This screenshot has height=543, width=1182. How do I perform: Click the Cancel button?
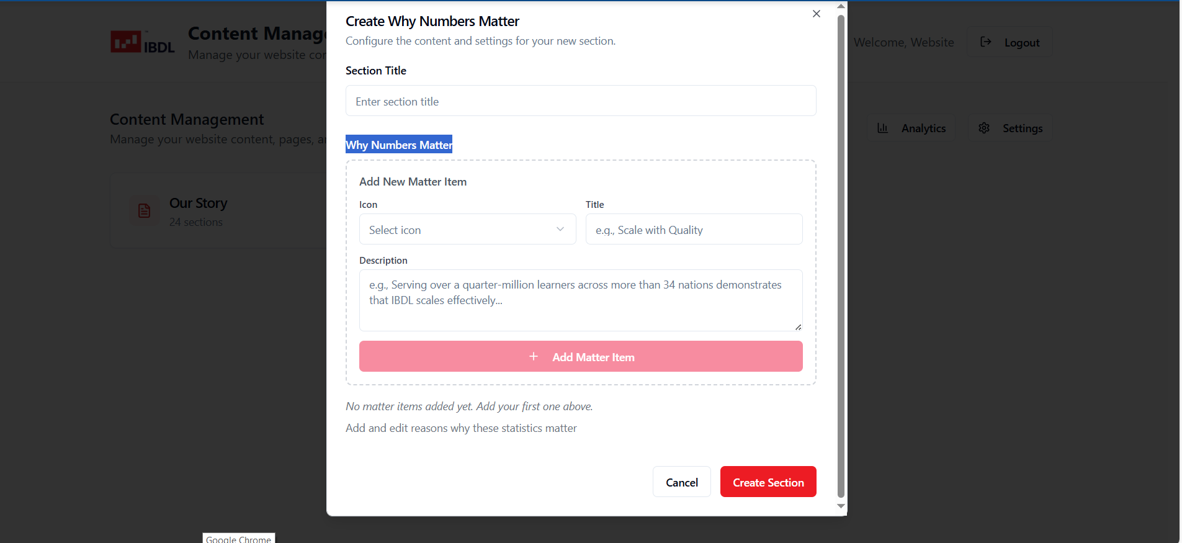681,482
